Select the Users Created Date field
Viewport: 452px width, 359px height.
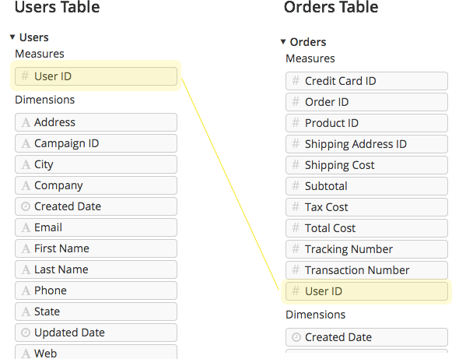[96, 206]
